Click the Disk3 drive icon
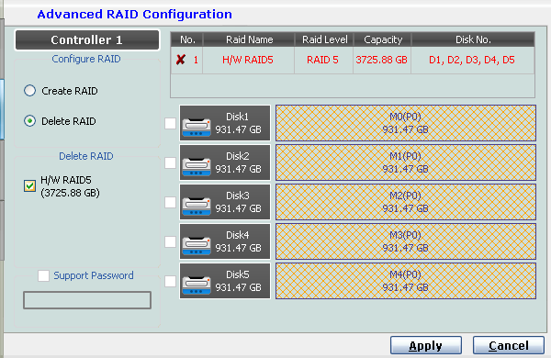 click(197, 206)
